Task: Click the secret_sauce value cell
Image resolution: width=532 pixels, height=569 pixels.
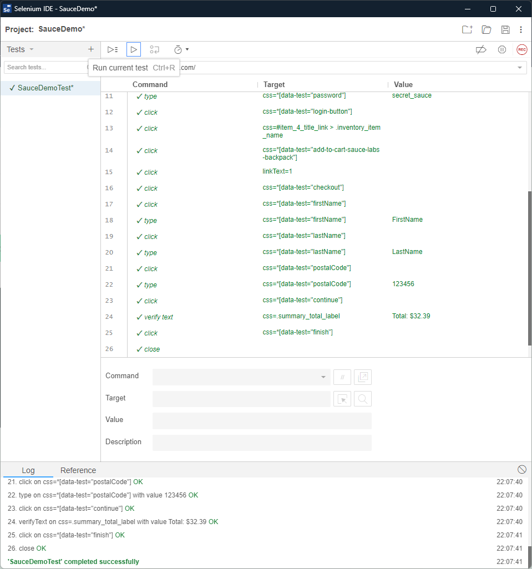Action: tap(412, 95)
